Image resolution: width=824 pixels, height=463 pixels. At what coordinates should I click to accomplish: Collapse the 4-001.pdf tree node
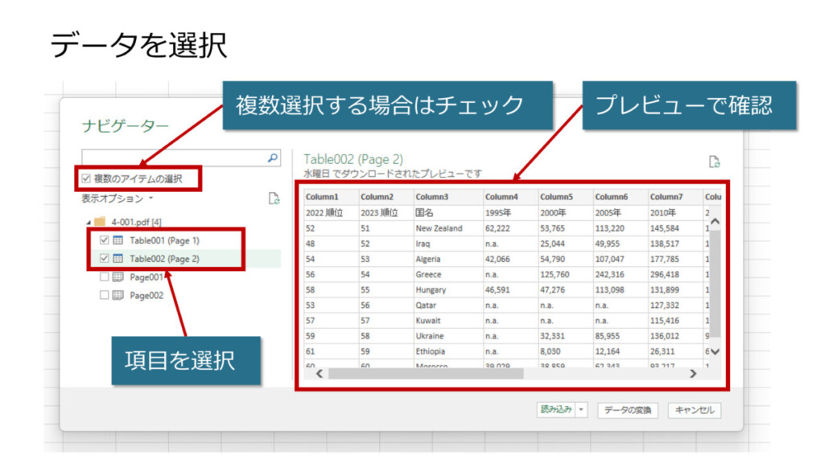tap(88, 223)
